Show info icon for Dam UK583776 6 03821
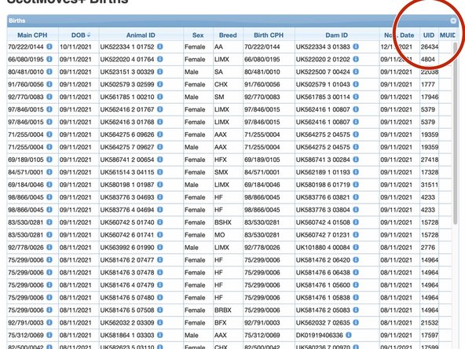 point(356,197)
